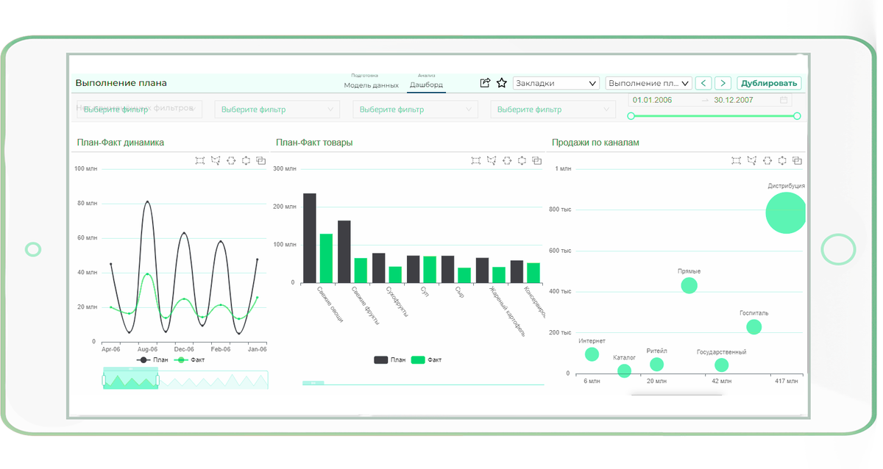Toggle План series in bar chart legend
Viewport: 883px width, 469px height.
pyautogui.click(x=390, y=360)
